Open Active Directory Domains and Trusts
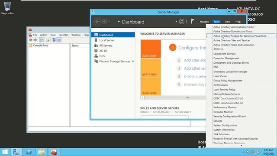Viewport: 277px width, 156px height. [233, 31]
